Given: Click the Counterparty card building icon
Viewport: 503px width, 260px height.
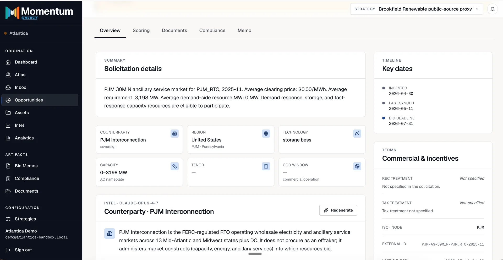Looking at the screenshot, I should (175, 134).
